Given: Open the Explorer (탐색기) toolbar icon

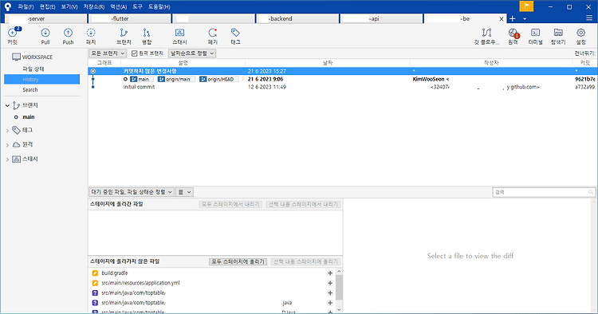Looking at the screenshot, I should (x=558, y=33).
